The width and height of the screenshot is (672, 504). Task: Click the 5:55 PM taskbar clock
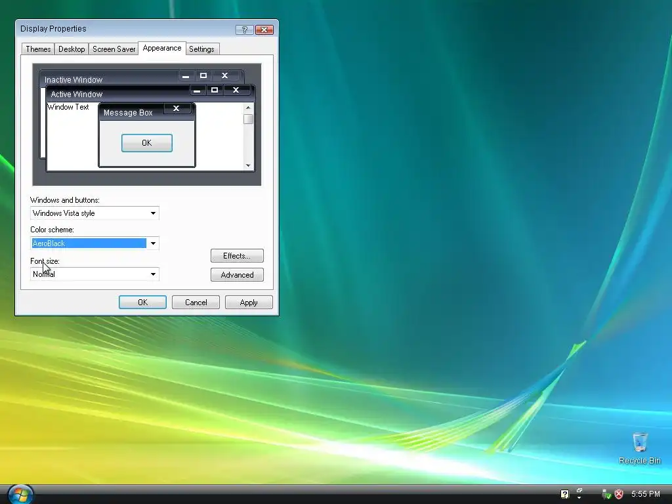646,494
